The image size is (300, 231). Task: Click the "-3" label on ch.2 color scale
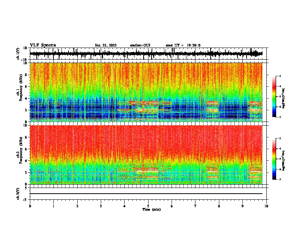[x=280, y=139]
